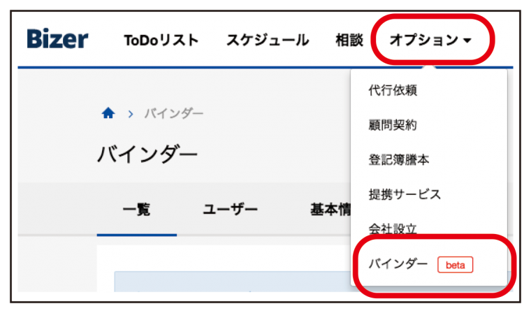Screen dimensions: 531x313
Task: Select バインダー in the options dropdown
Action: coord(398,264)
